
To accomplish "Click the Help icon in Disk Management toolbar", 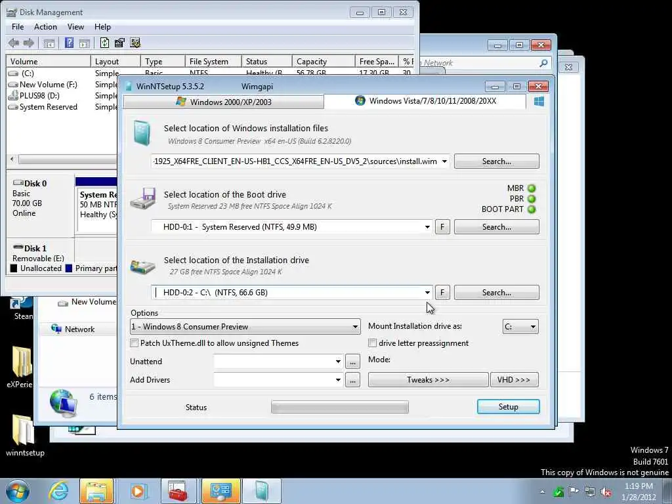I will point(69,43).
